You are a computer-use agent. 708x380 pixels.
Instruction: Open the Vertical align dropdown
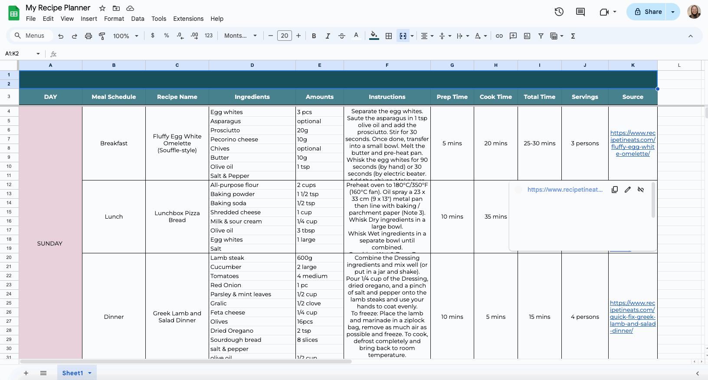[x=445, y=36]
